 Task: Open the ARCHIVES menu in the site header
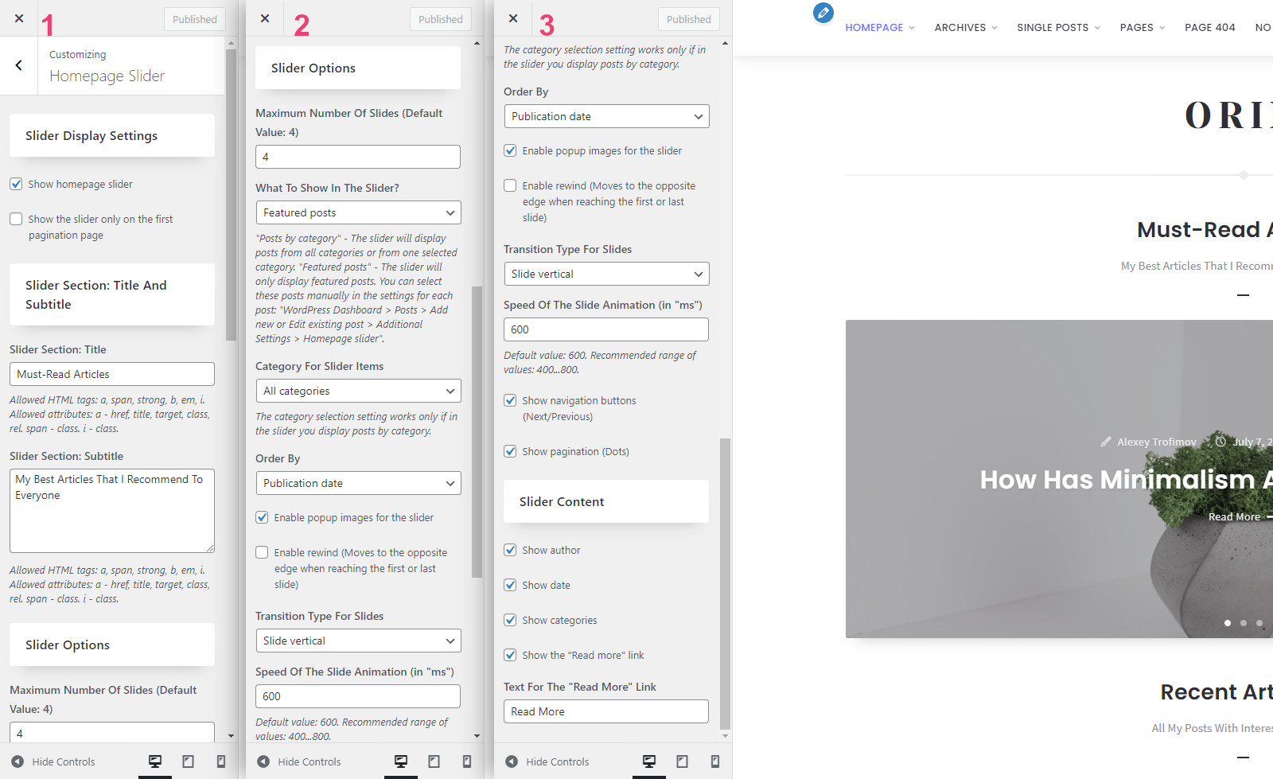pos(960,27)
